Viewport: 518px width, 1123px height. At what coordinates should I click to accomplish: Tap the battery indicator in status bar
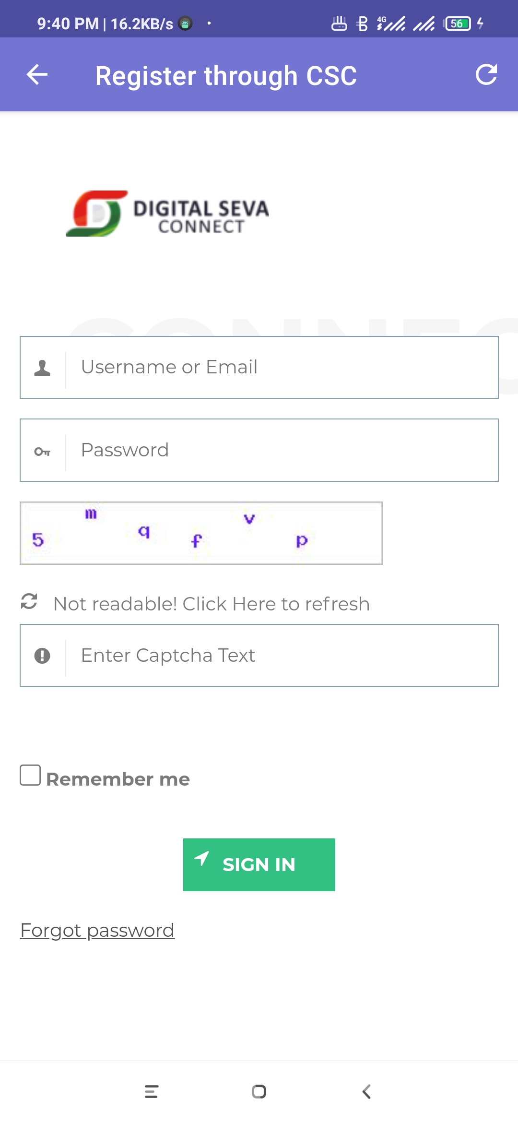click(x=458, y=23)
